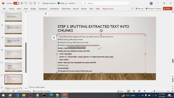Click the text box rotation handle
The width and height of the screenshot is (174, 98).
101,31
